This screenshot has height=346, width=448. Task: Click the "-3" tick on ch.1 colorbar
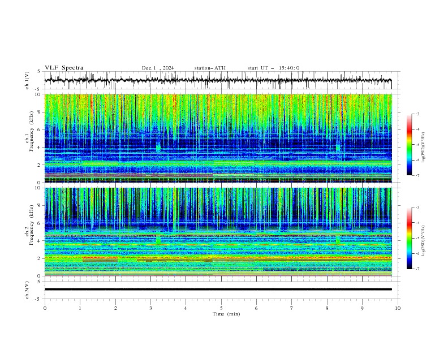(x=417, y=114)
